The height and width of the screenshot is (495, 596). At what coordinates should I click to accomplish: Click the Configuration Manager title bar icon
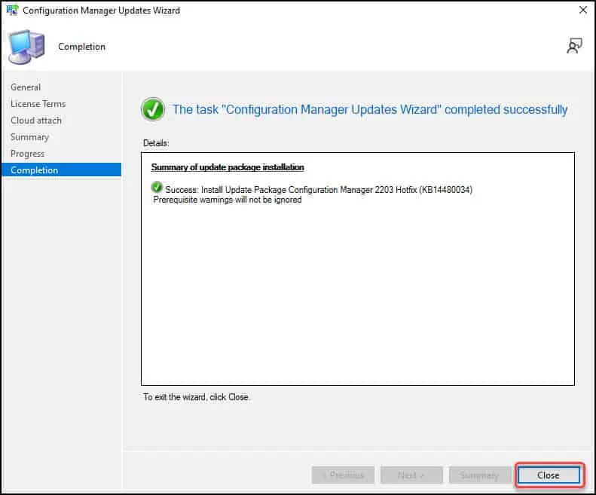click(x=12, y=11)
